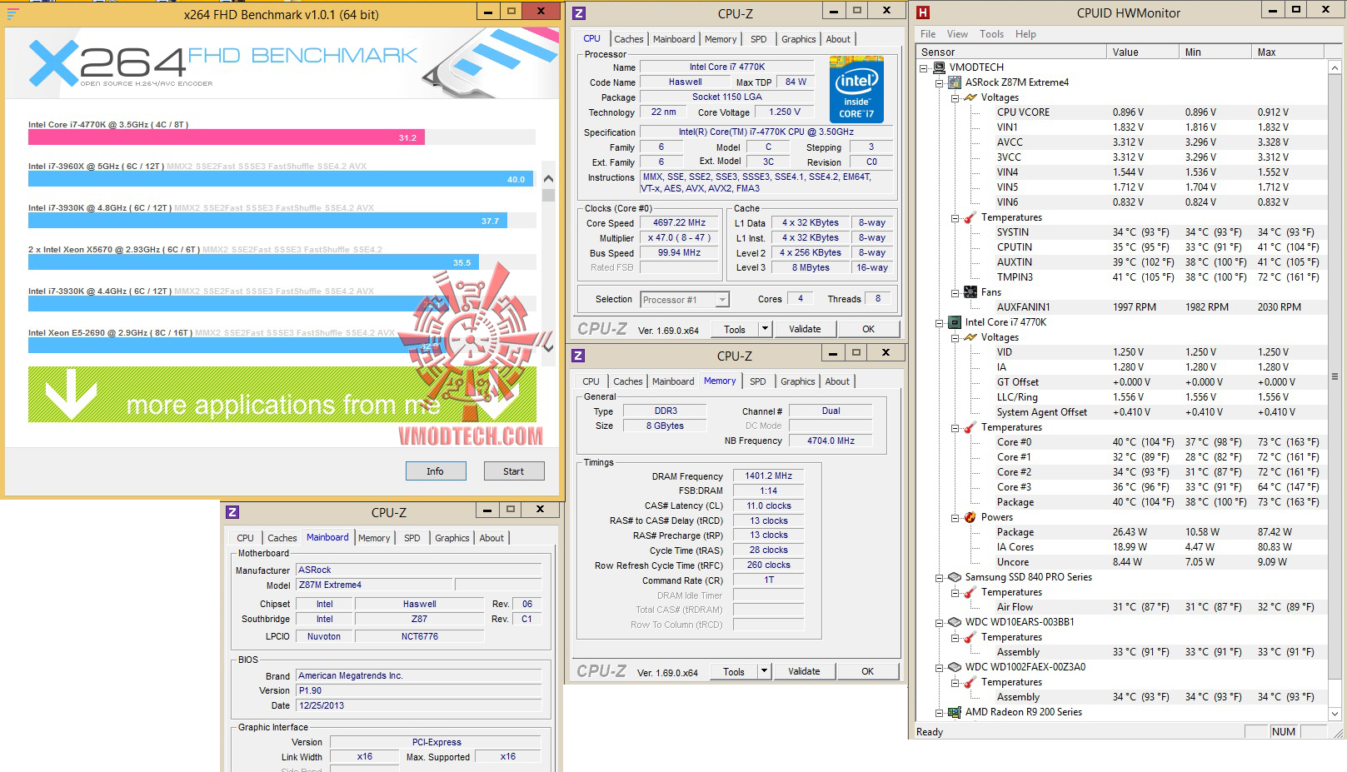Click the Voltages icon under ASRock Z87M Extreme4
Viewport: 1347px width, 772px height.
[x=970, y=97]
